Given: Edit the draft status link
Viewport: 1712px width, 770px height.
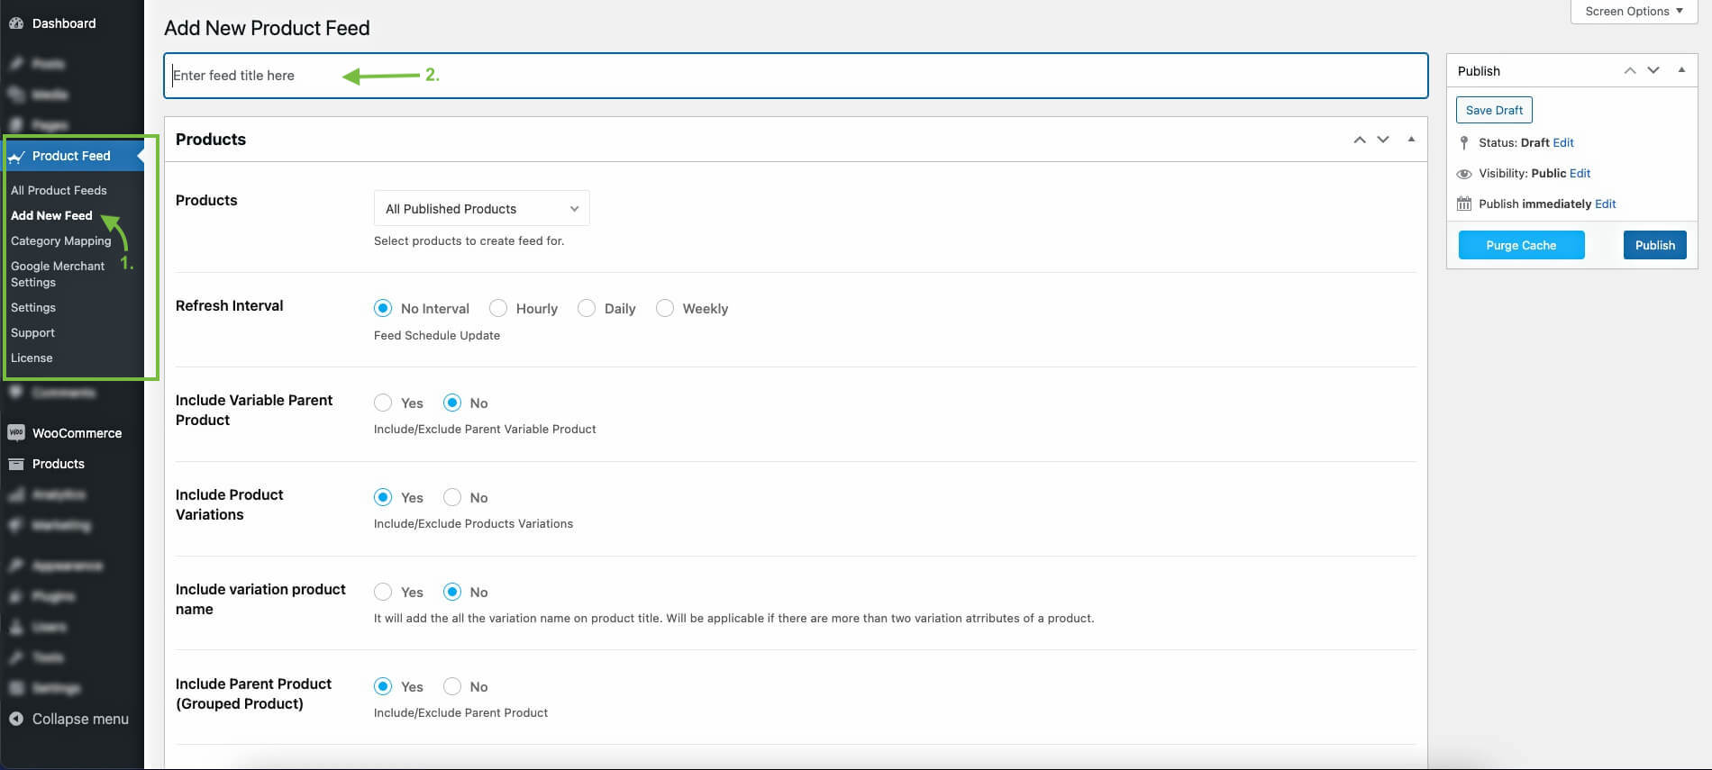Looking at the screenshot, I should [x=1563, y=143].
